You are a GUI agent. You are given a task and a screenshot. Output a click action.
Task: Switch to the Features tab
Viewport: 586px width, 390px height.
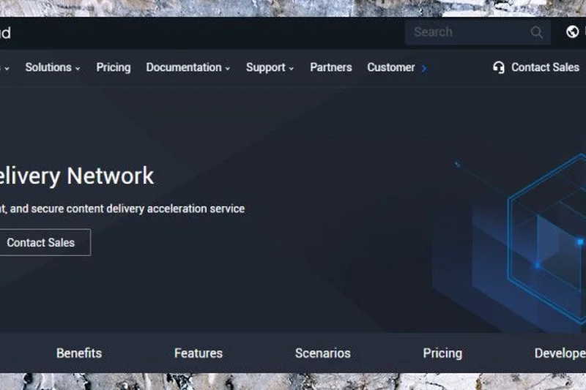tap(198, 353)
